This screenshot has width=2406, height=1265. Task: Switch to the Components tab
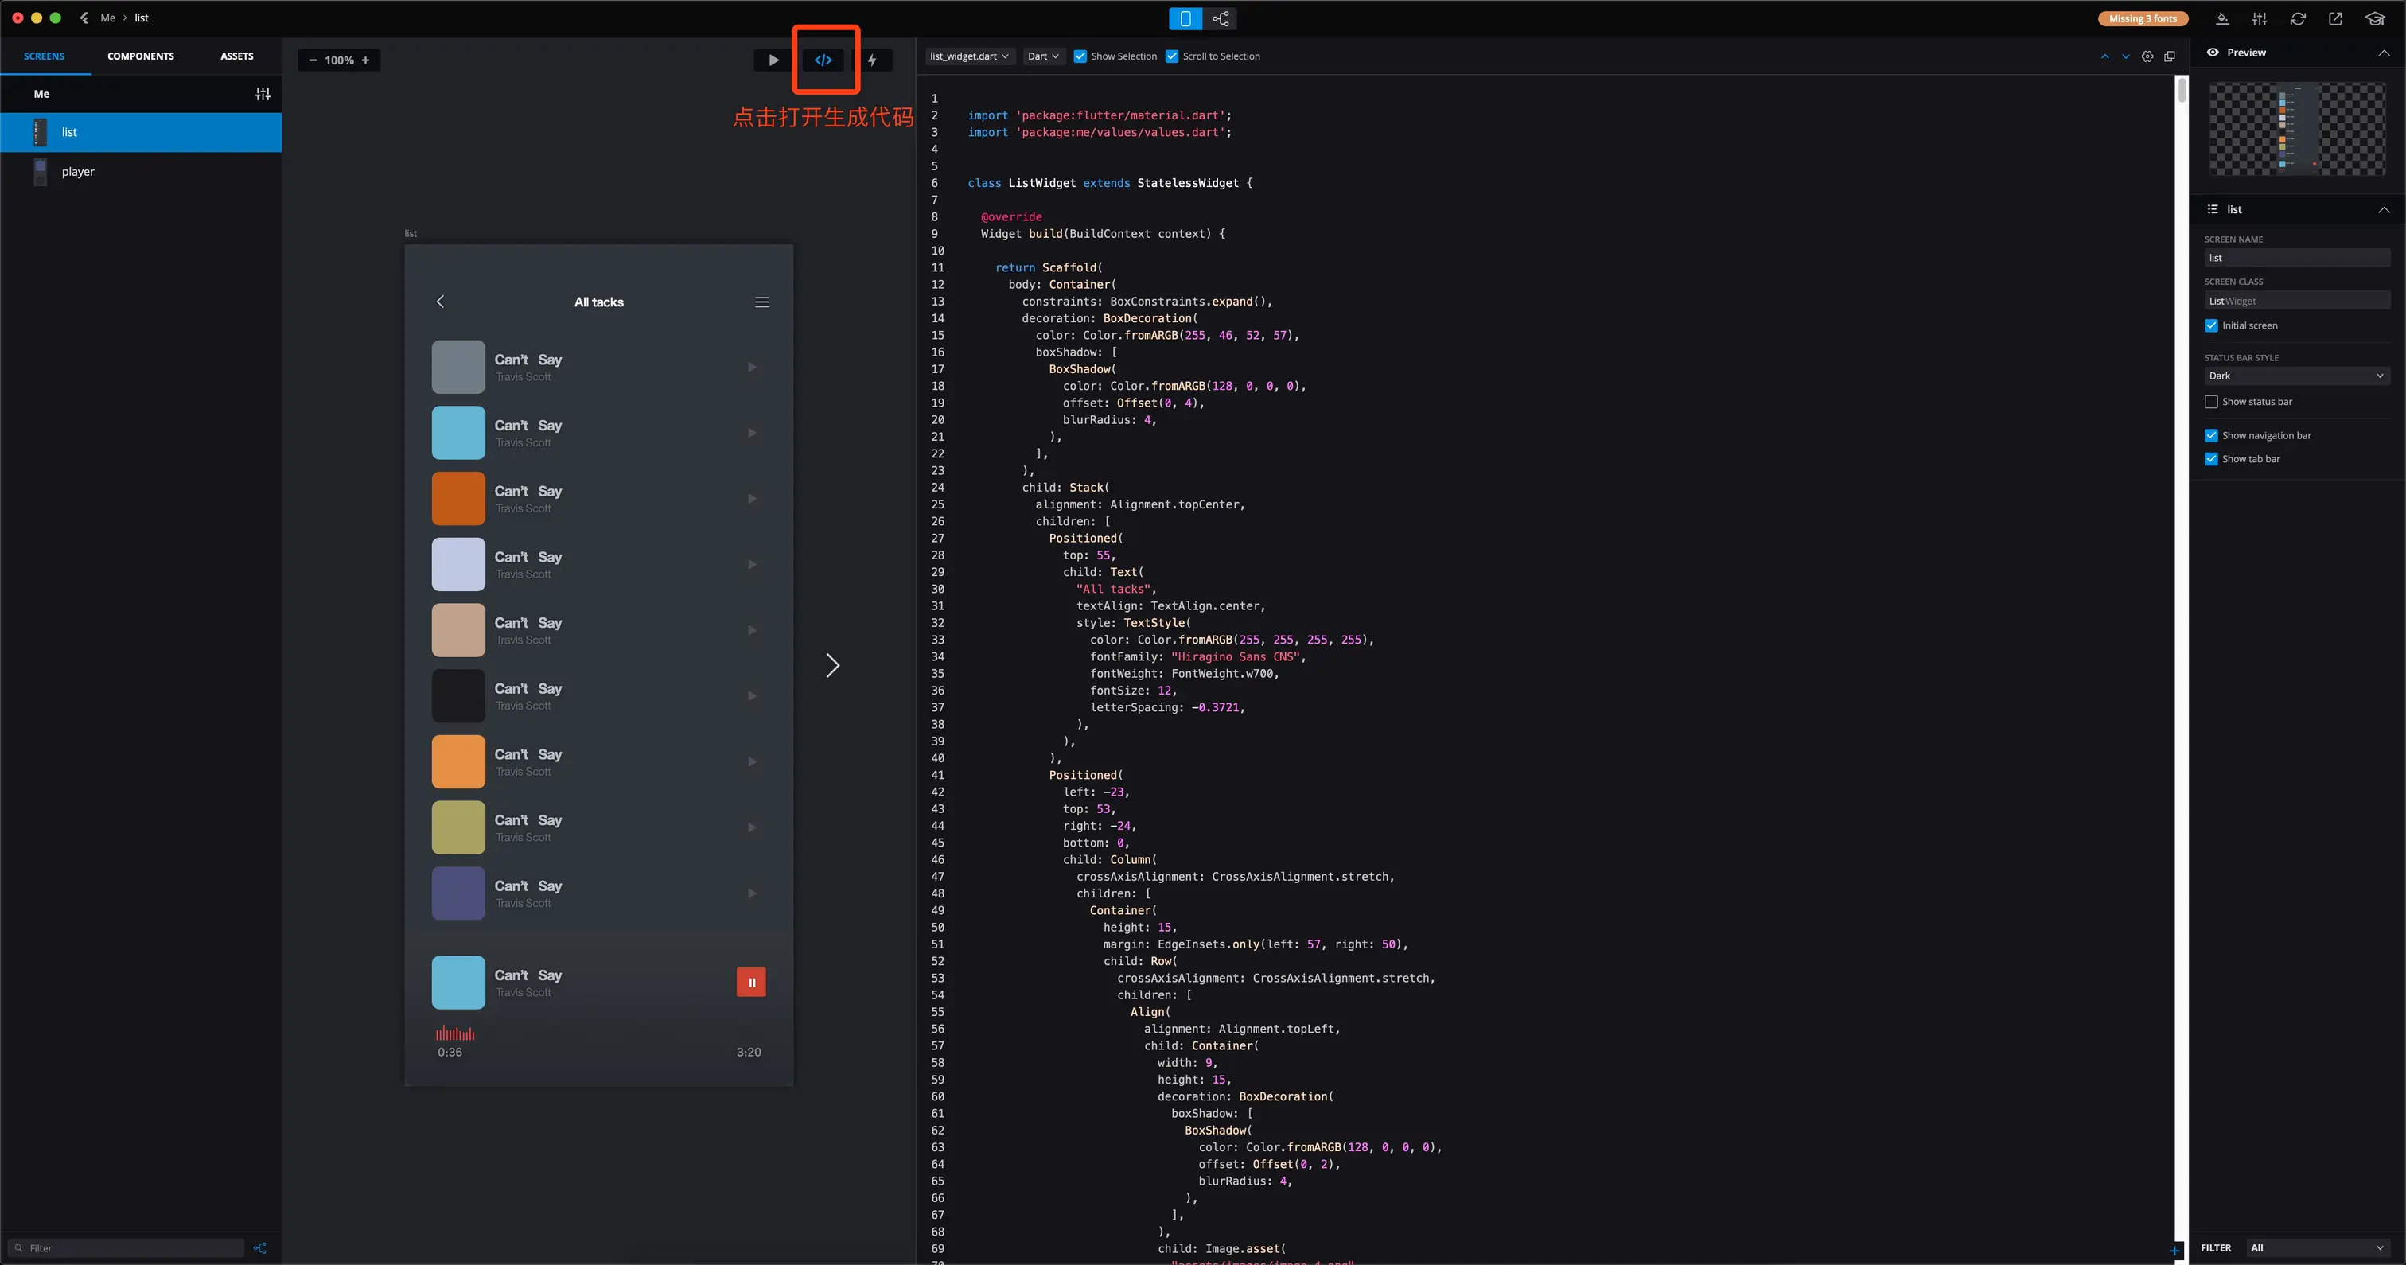click(140, 56)
